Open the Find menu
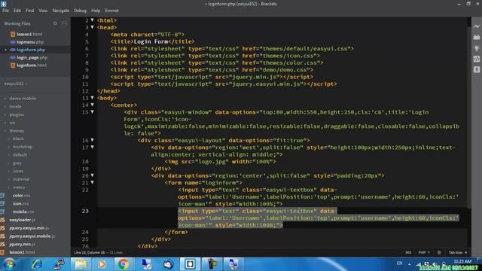482x271 pixels. [x=30, y=11]
